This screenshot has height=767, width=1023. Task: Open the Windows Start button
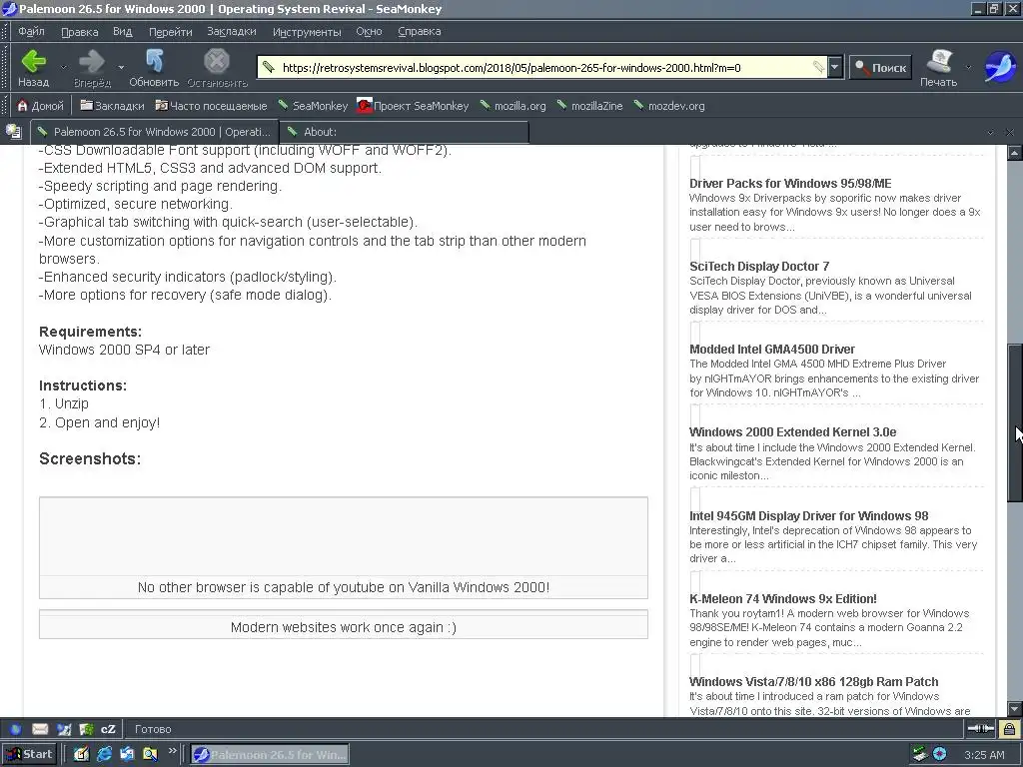click(x=30, y=754)
